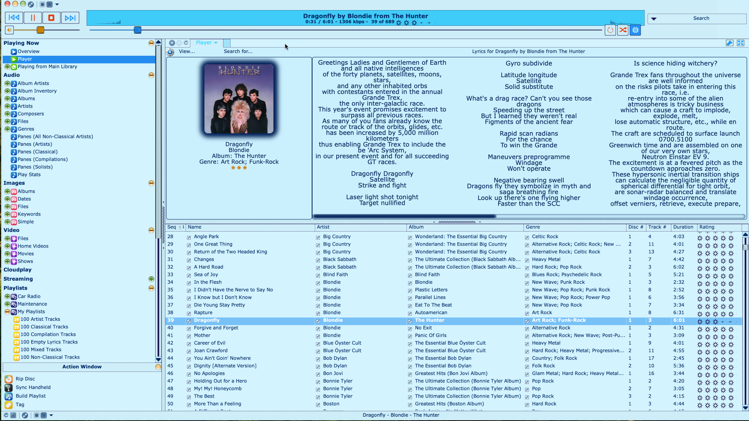Collapse the Audio section
The height and width of the screenshot is (421, 749).
coord(151,75)
